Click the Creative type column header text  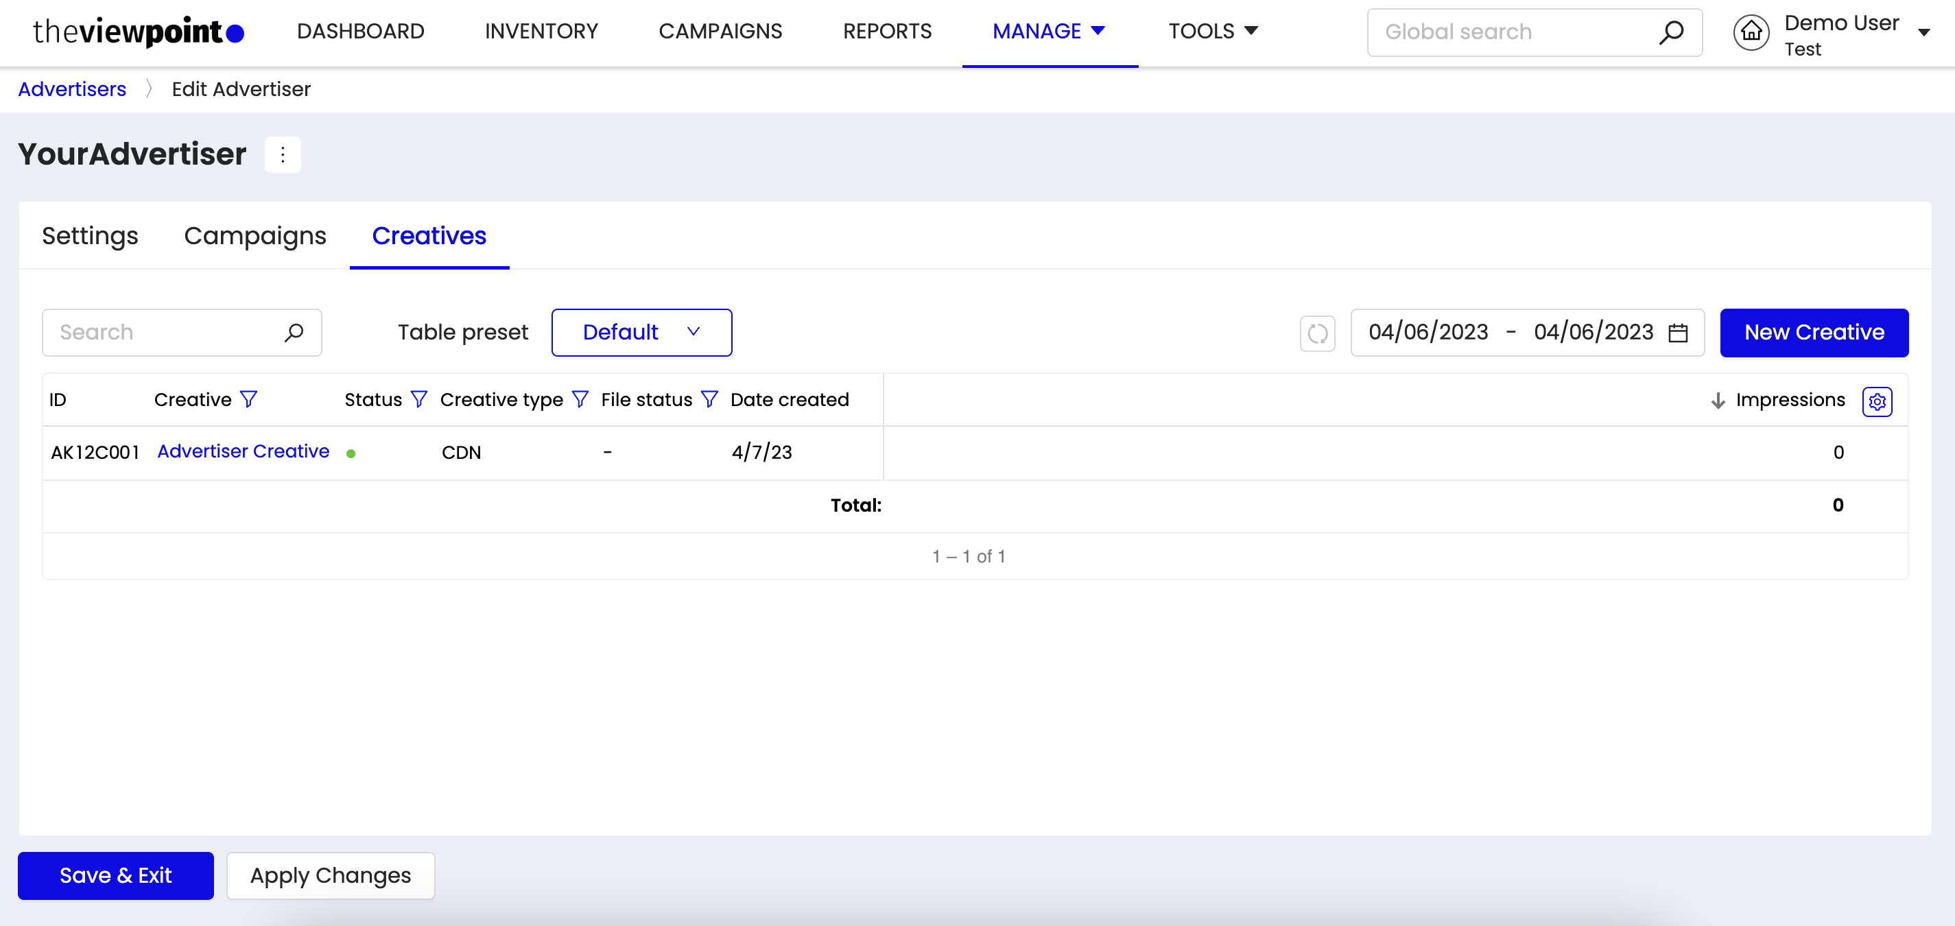coord(501,400)
